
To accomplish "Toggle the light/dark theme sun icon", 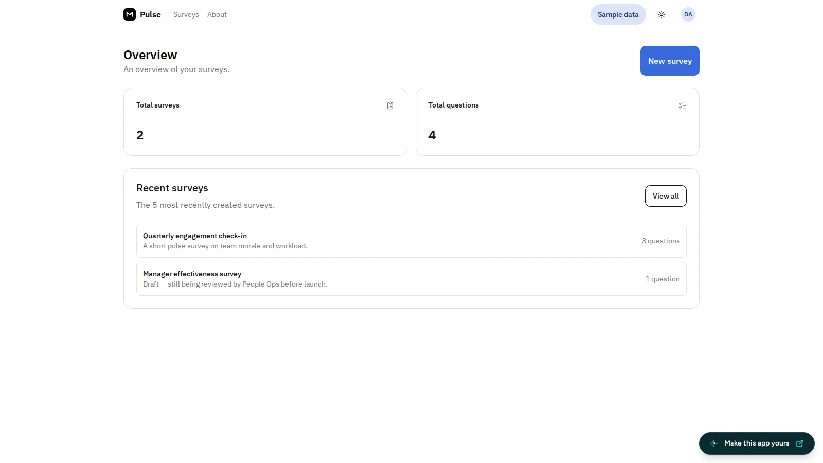I will pyautogui.click(x=661, y=14).
